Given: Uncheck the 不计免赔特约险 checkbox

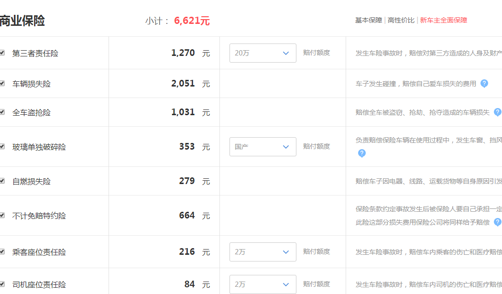Looking at the screenshot, I should (x=2, y=215).
